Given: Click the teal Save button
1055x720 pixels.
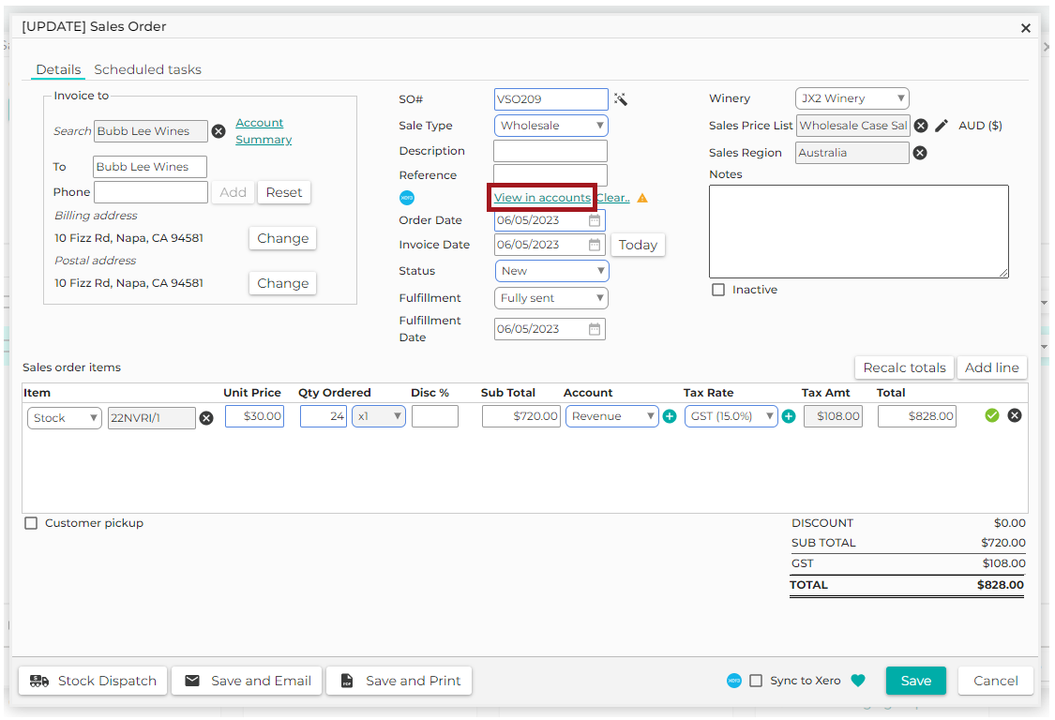Looking at the screenshot, I should pos(915,681).
